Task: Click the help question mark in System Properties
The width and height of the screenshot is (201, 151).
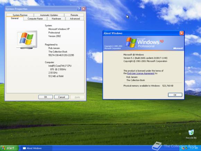Action: (79, 9)
